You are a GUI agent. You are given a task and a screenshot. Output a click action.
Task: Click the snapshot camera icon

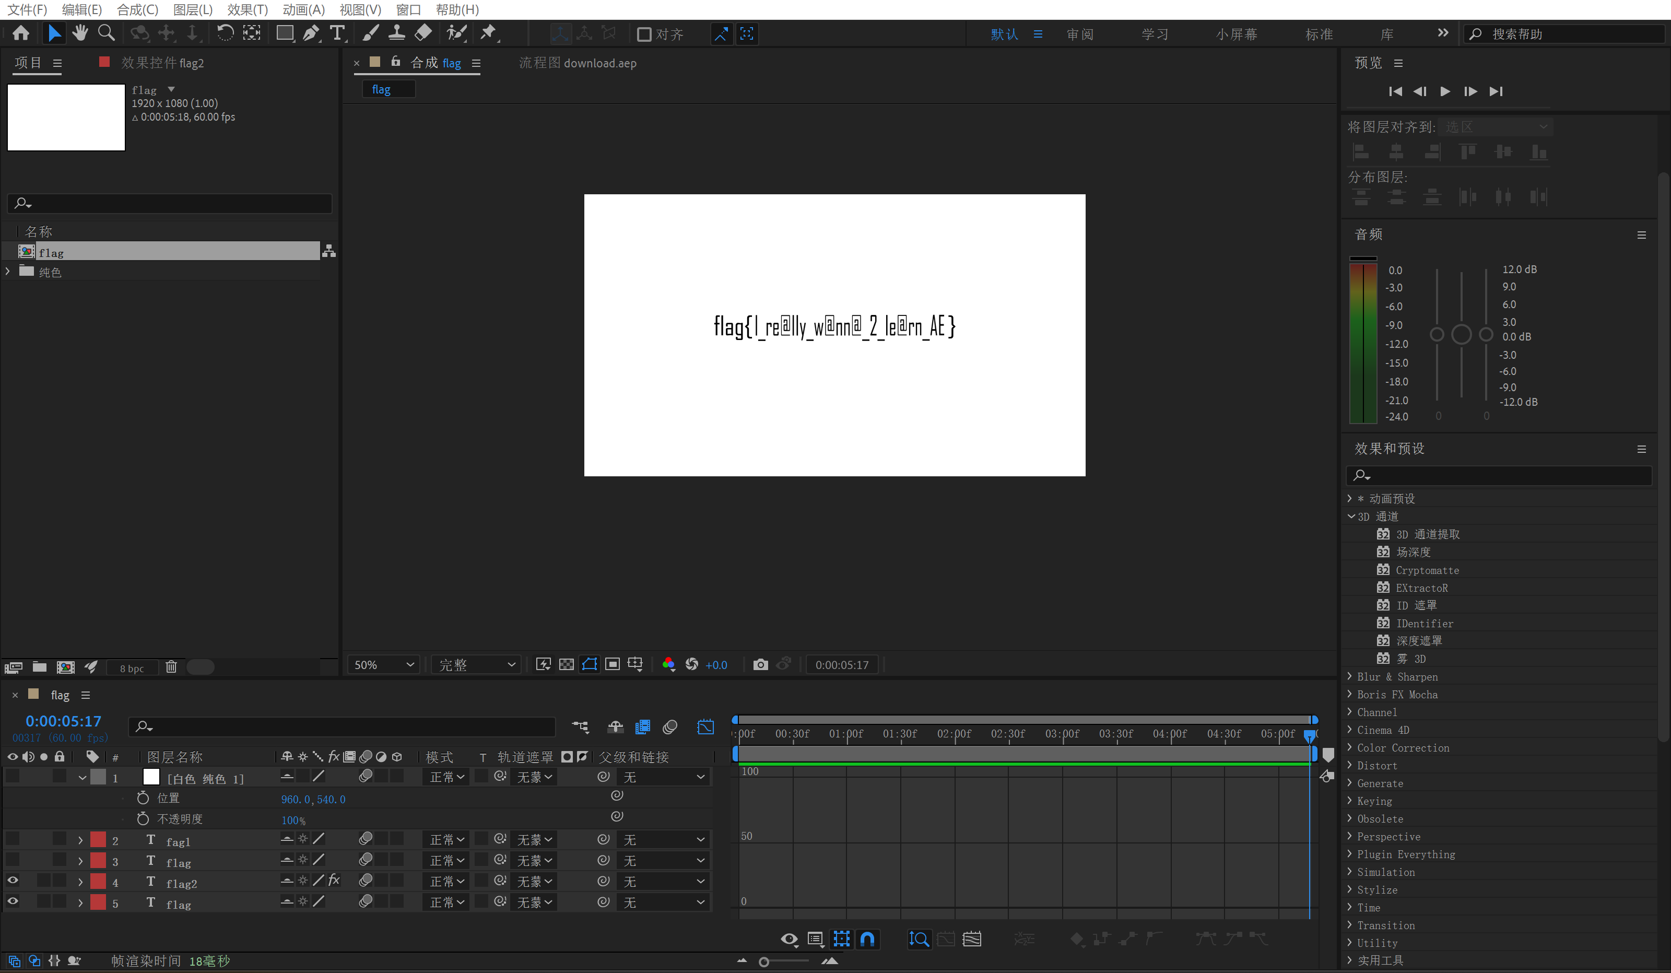[761, 664]
